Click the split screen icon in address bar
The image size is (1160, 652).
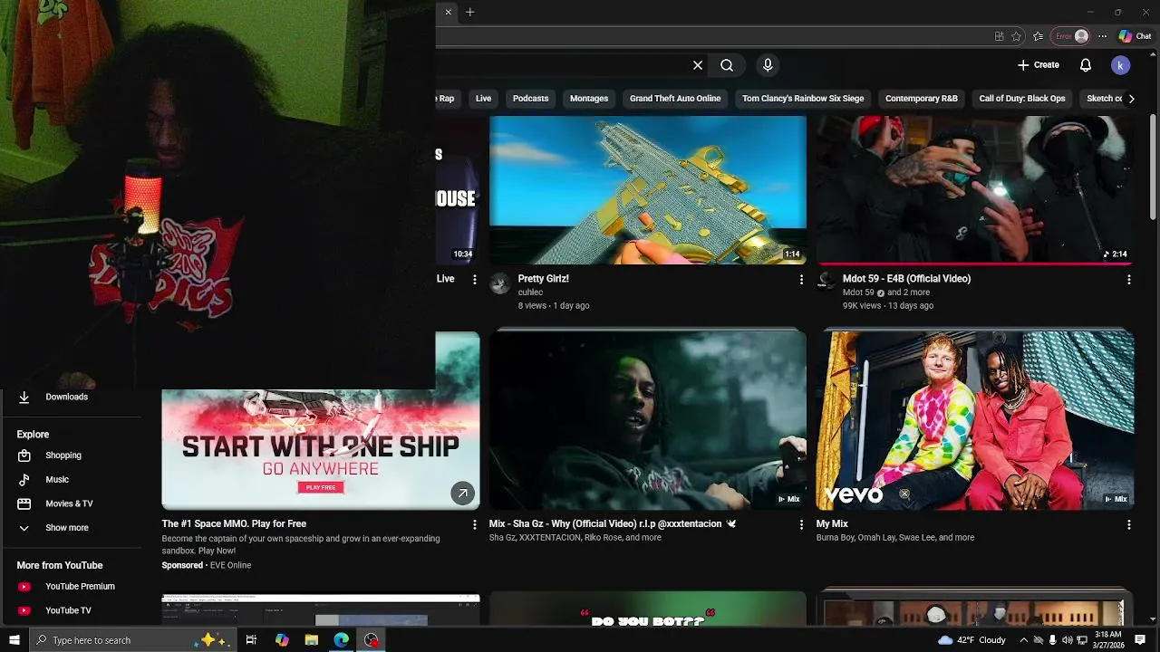pyautogui.click(x=999, y=36)
